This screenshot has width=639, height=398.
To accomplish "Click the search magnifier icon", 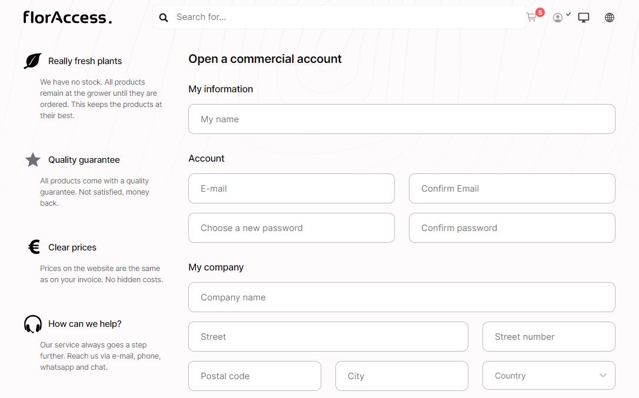I will coord(164,18).
